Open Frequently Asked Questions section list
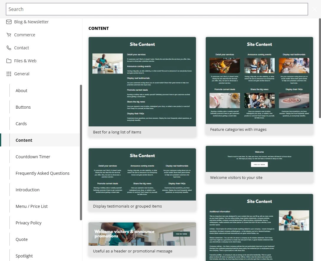This screenshot has height=261, width=321. [42, 173]
